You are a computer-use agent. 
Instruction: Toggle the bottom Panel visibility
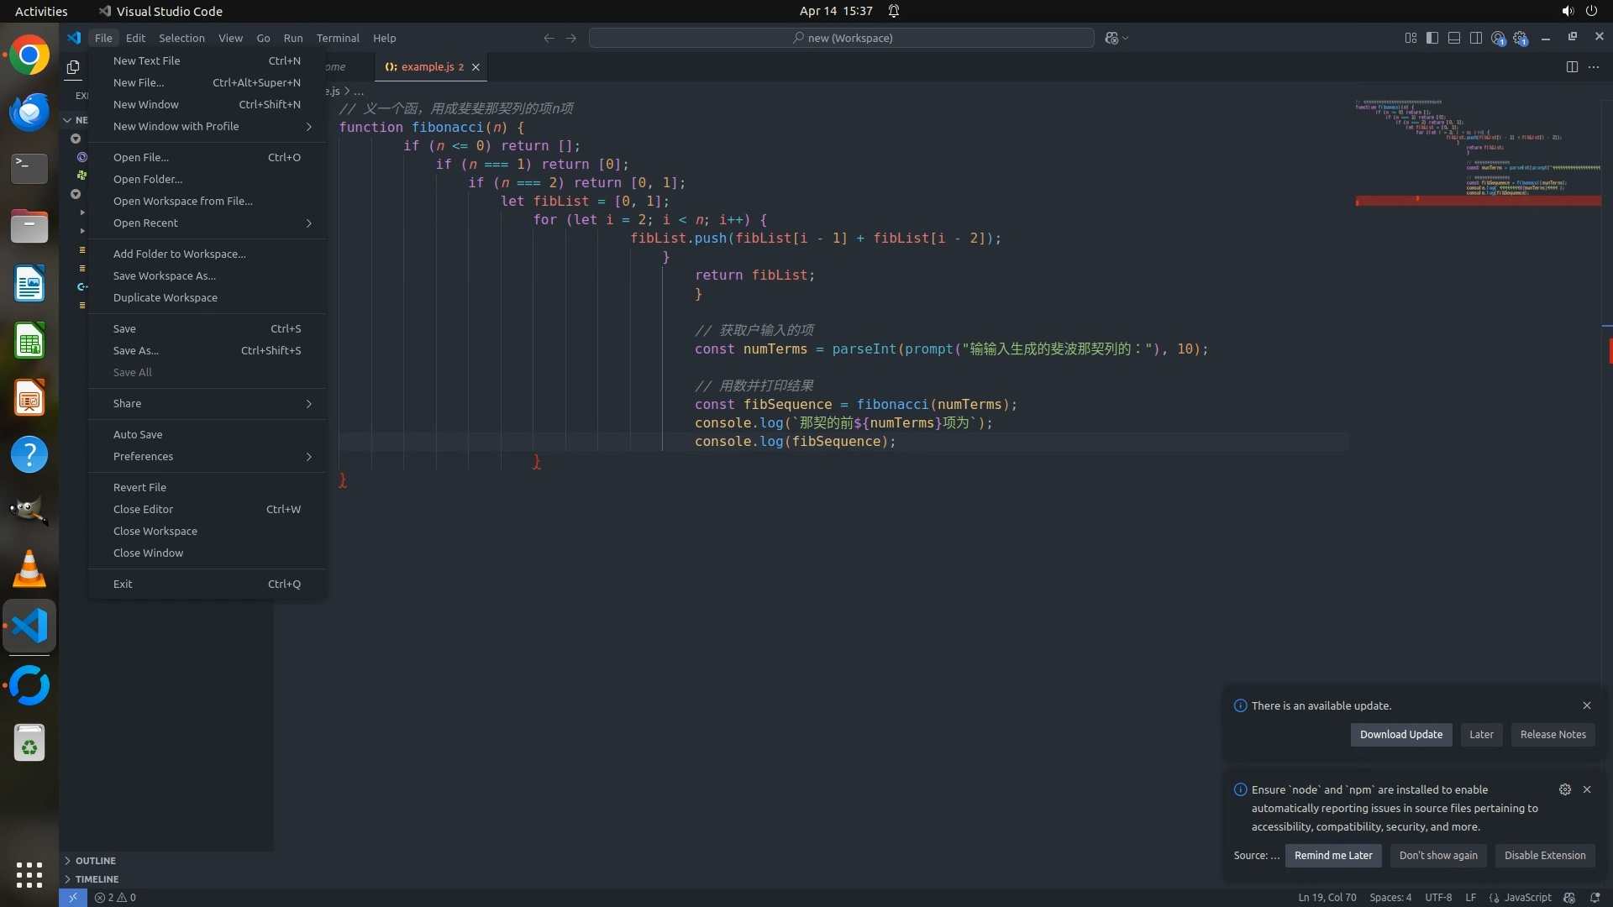point(1454,38)
